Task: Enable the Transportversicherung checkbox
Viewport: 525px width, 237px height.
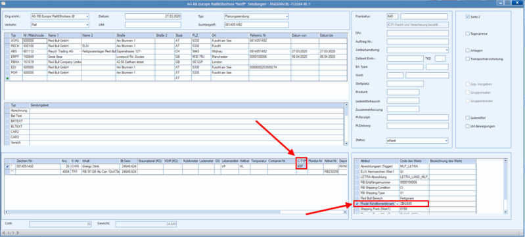Action: click(468, 59)
